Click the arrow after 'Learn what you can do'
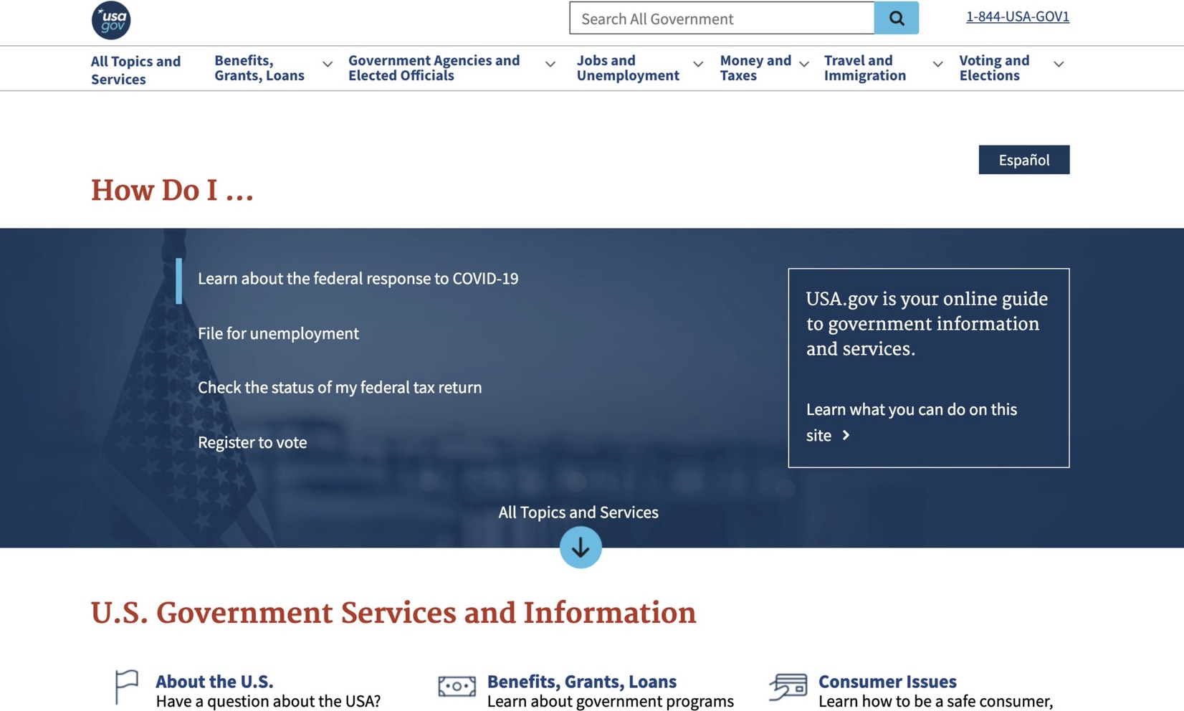The width and height of the screenshot is (1184, 711). coord(846,435)
